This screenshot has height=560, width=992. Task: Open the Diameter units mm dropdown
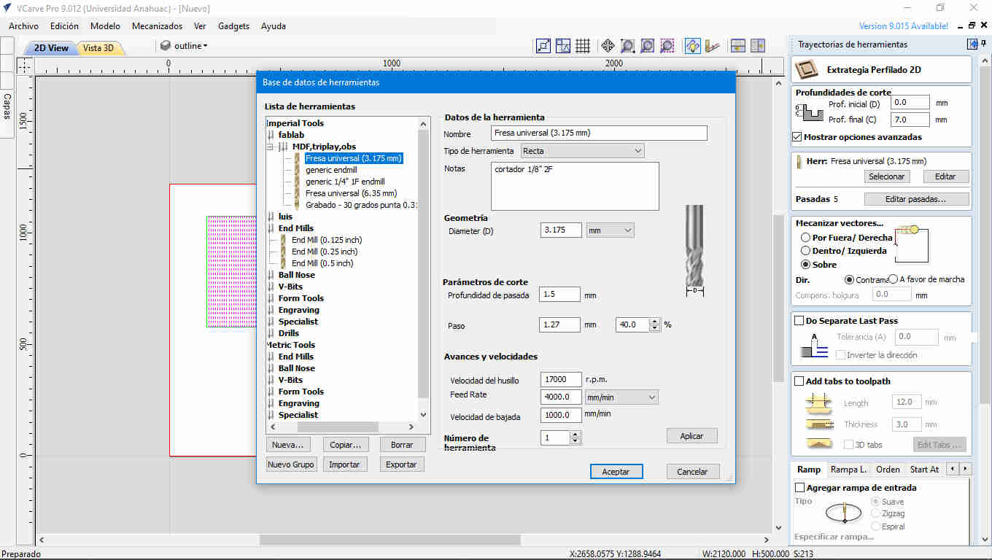(610, 230)
